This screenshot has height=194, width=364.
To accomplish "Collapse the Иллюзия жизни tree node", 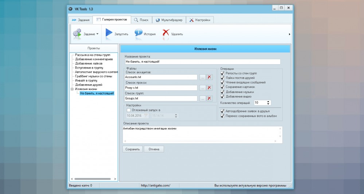I will [72, 89].
